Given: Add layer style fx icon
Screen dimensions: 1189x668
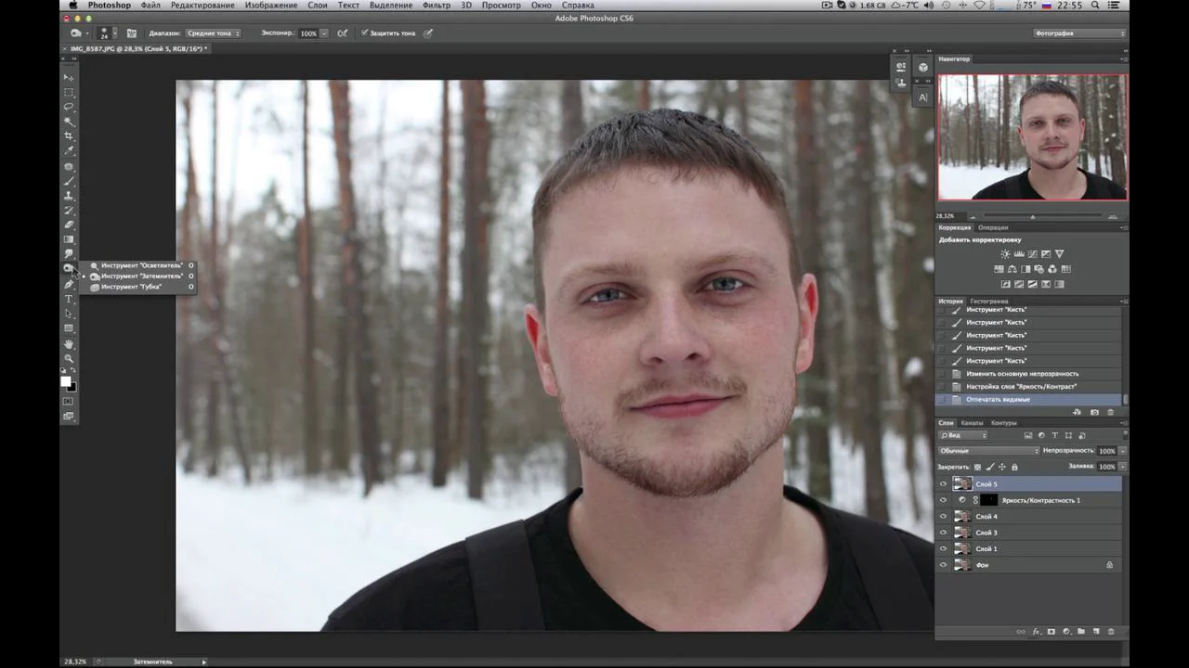Looking at the screenshot, I should (x=1037, y=632).
